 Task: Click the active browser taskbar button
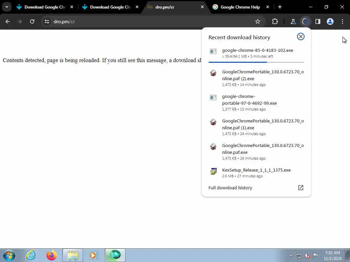115,255
